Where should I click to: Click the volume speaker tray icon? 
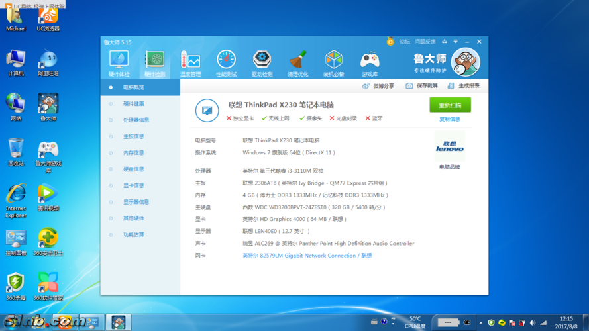pos(533,323)
